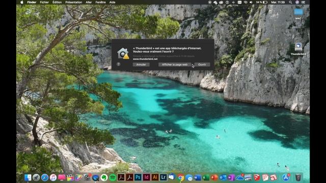Open the Présentation menu
Image resolution: width=326 pixels, height=183 pixels.
click(73, 2)
